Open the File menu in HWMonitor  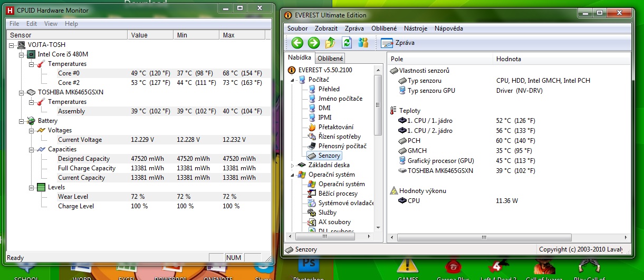[14, 24]
